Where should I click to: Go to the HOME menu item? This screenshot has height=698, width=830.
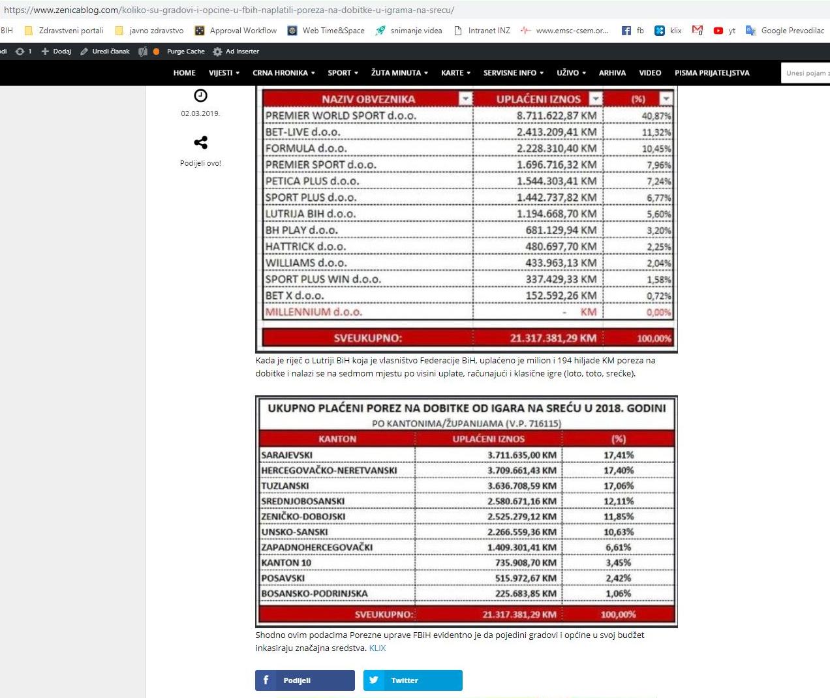point(185,73)
